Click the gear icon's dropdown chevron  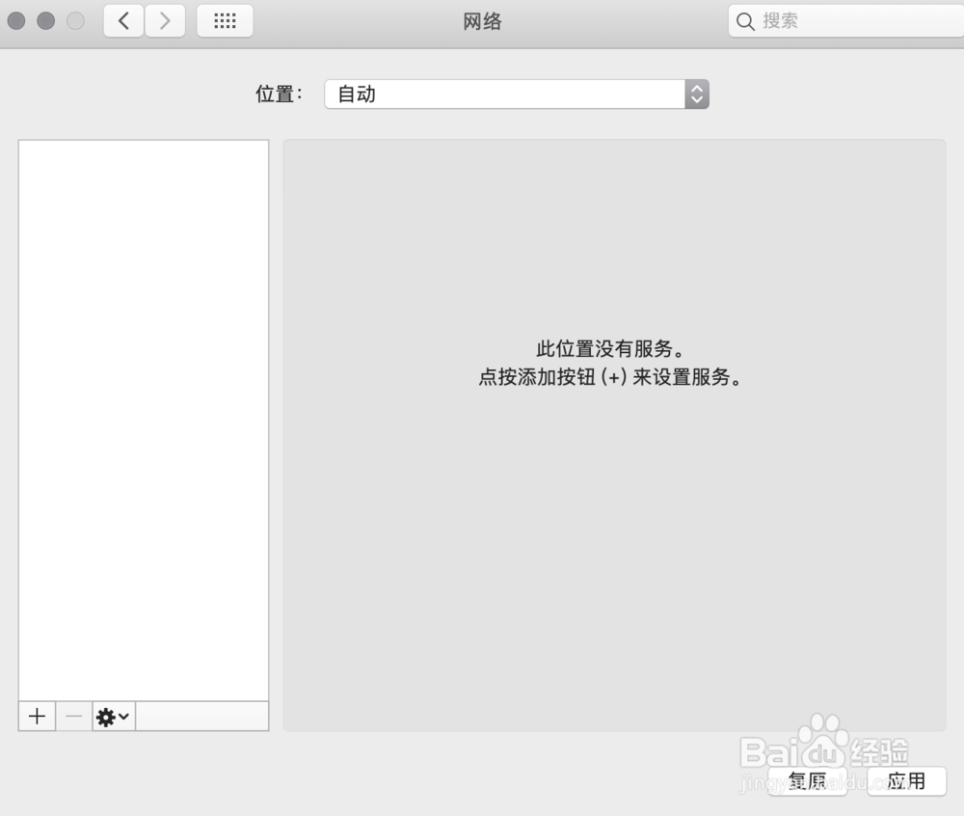click(x=121, y=716)
